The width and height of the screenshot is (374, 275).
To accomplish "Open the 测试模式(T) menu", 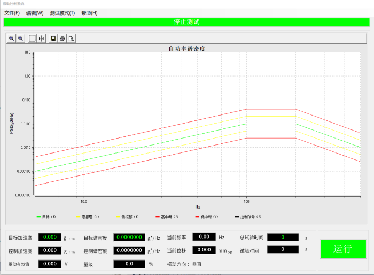I will 63,13.
